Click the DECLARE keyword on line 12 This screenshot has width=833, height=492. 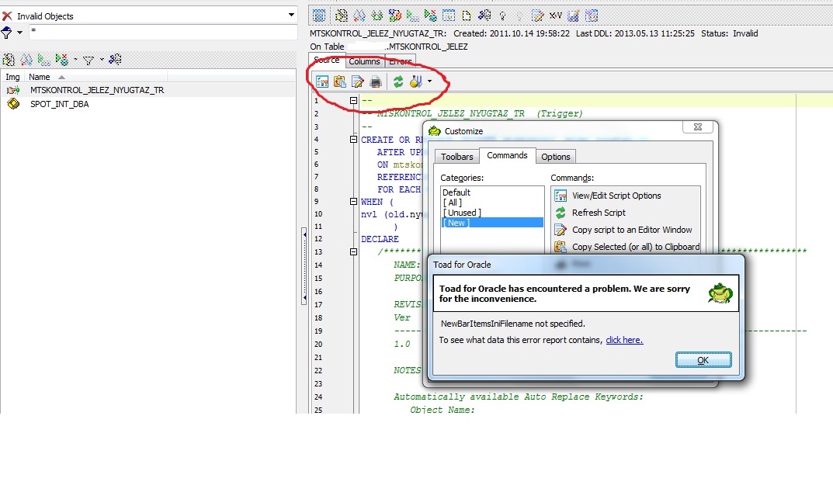[380, 239]
